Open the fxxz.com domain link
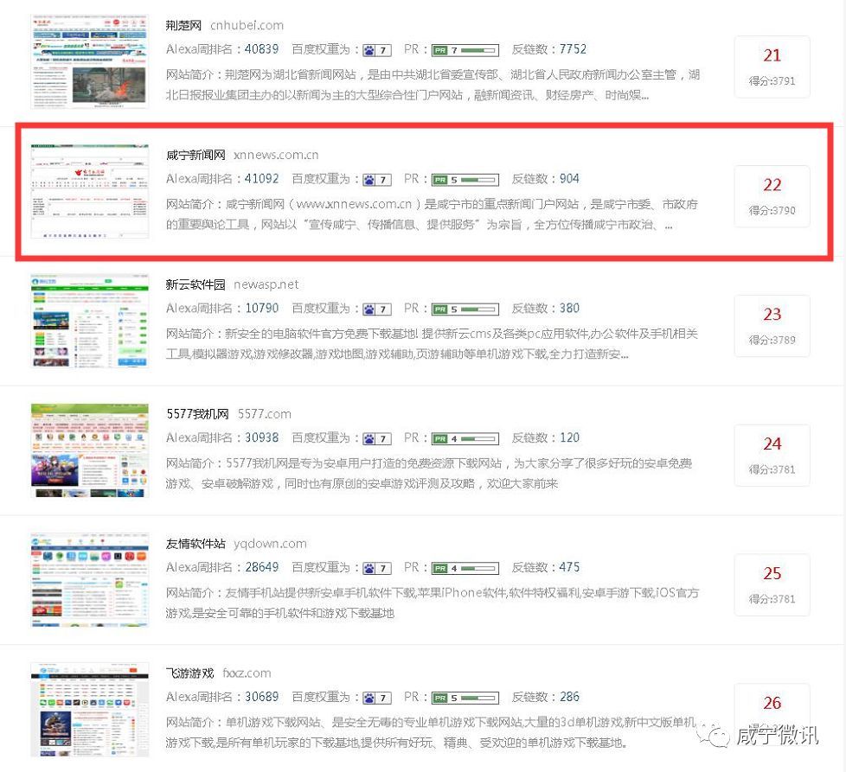 247,673
